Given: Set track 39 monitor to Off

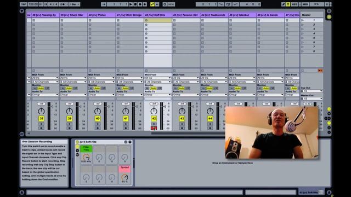Looking at the screenshot, I should click(76, 88).
